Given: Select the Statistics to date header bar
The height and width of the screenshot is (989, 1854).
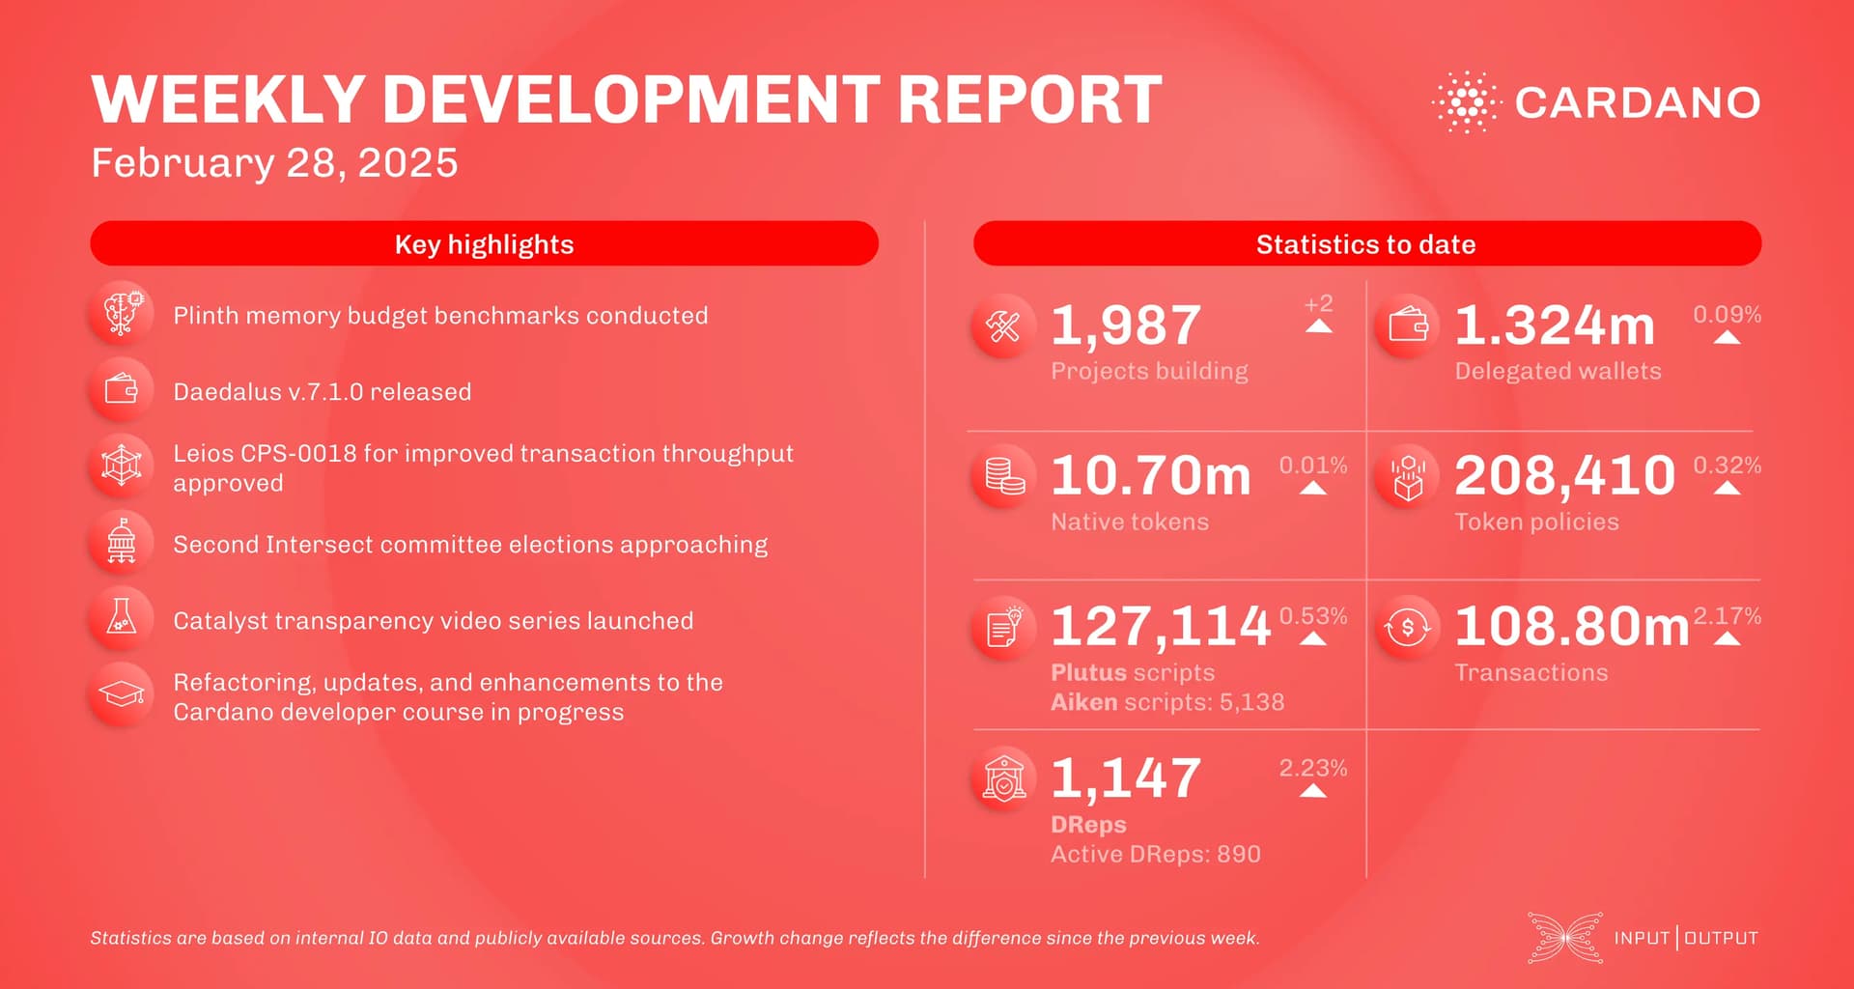Looking at the screenshot, I should (1366, 243).
